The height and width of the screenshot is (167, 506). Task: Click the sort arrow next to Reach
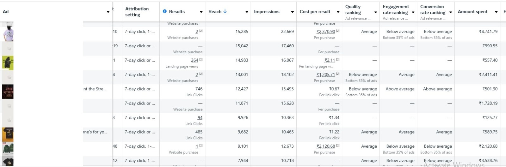click(225, 11)
